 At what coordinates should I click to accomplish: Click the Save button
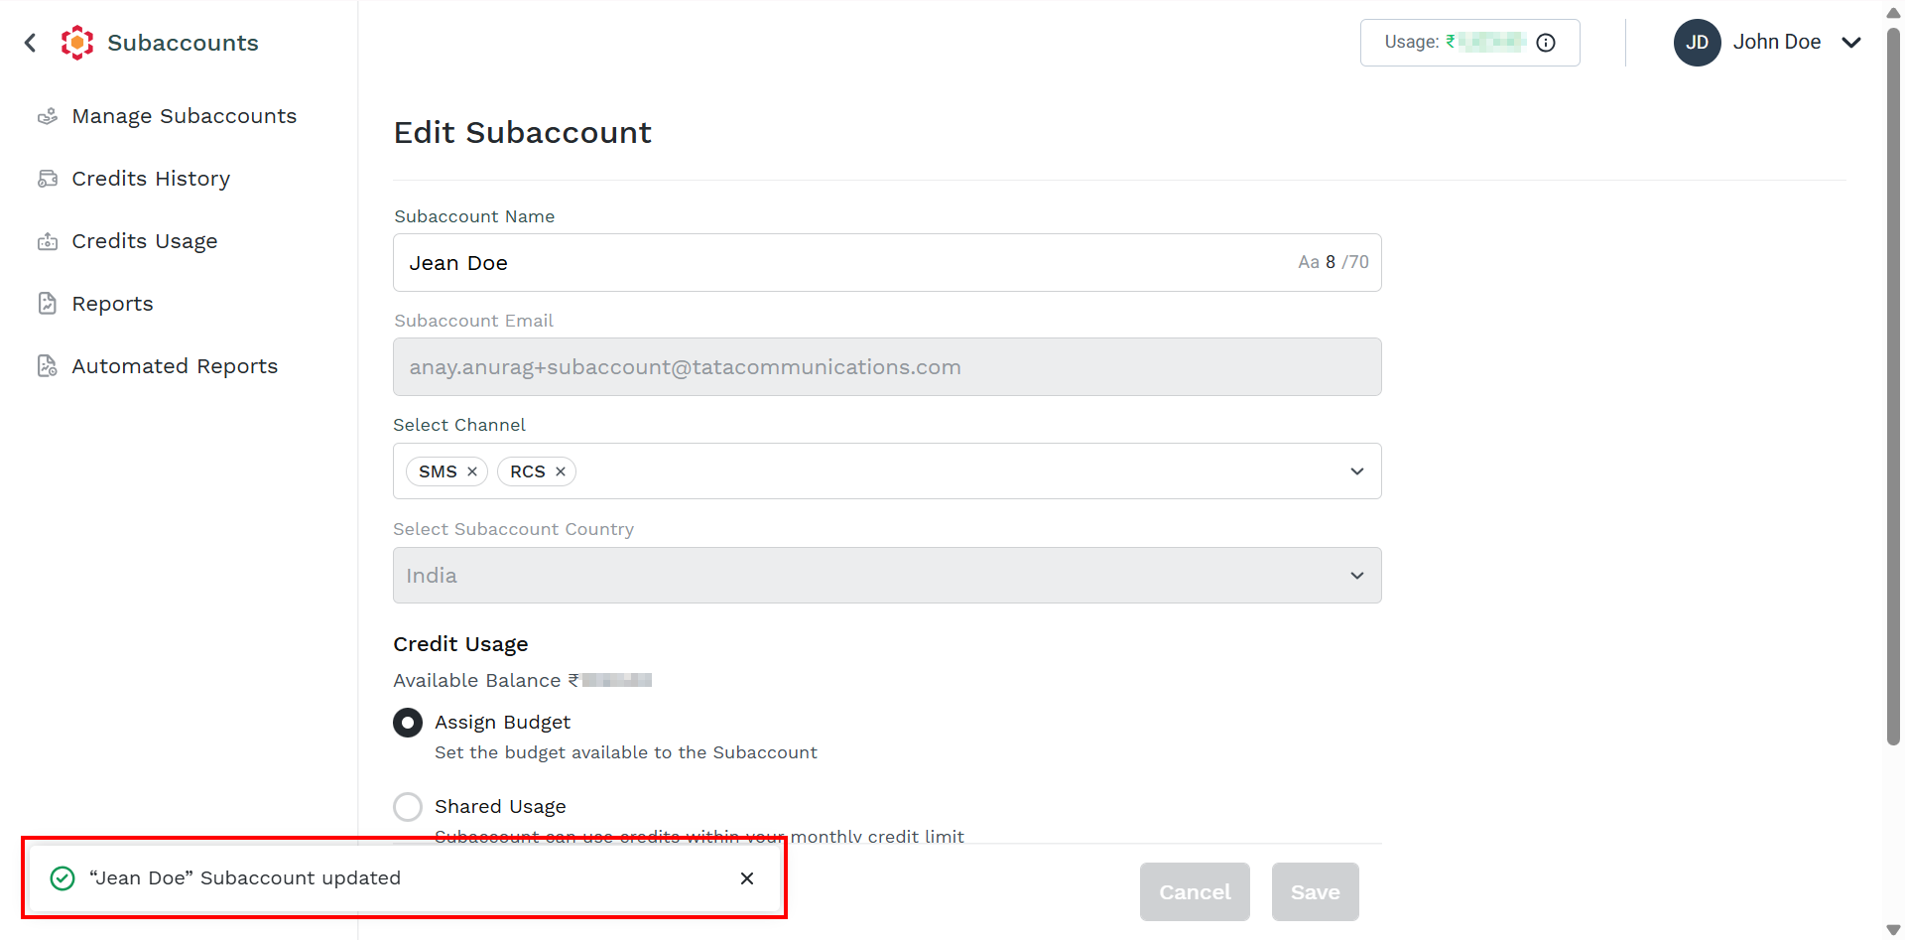(1316, 892)
